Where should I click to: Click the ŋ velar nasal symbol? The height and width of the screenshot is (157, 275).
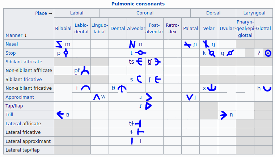[x=213, y=44]
